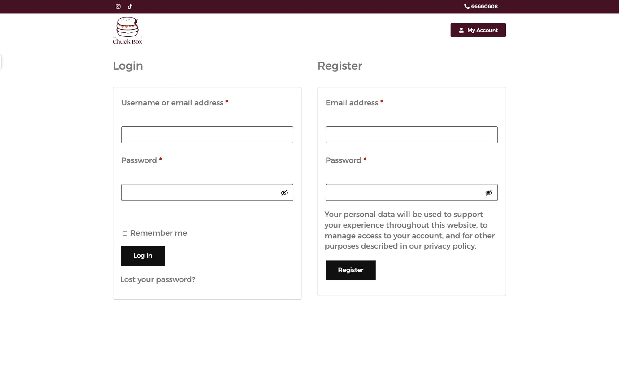
Task: Focus the Username or email address field
Action: click(207, 135)
